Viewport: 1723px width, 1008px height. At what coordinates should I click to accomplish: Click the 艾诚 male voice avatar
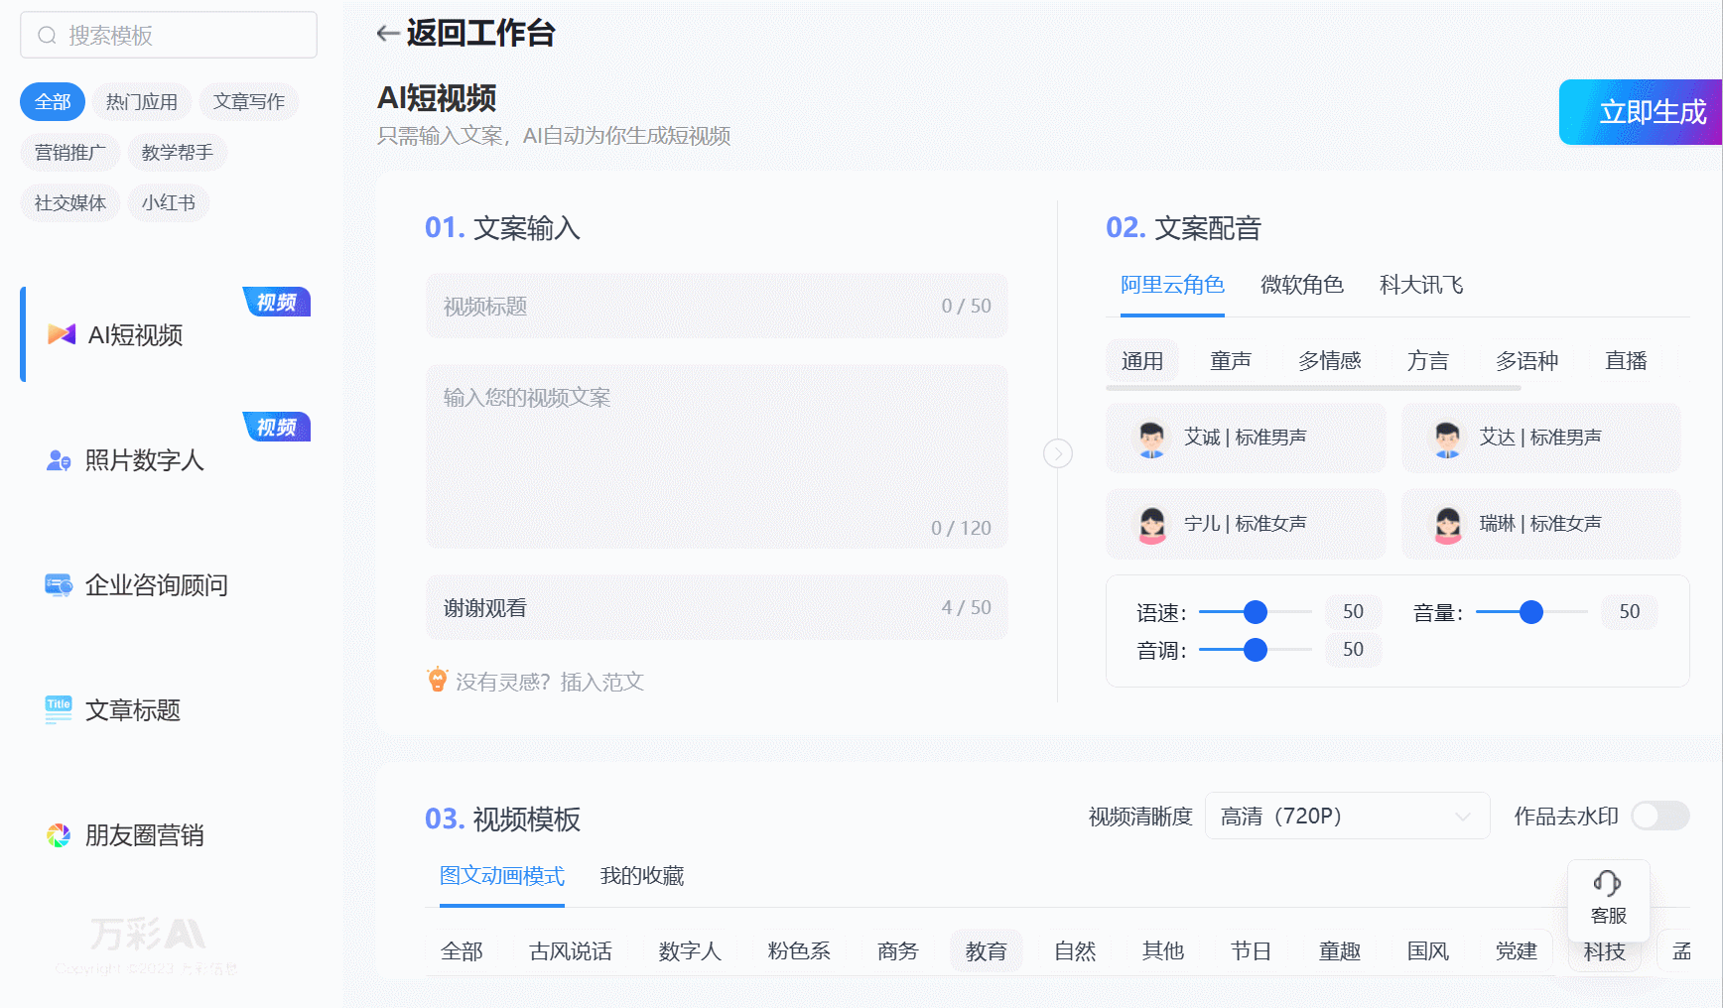click(x=1151, y=438)
